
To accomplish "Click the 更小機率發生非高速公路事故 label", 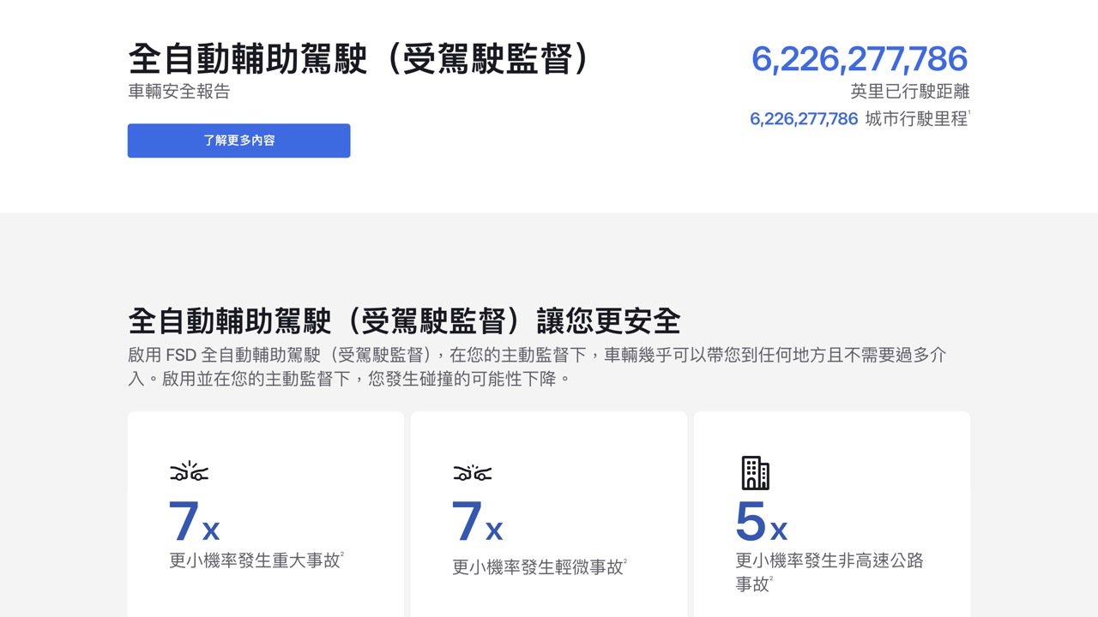I will click(x=829, y=561).
